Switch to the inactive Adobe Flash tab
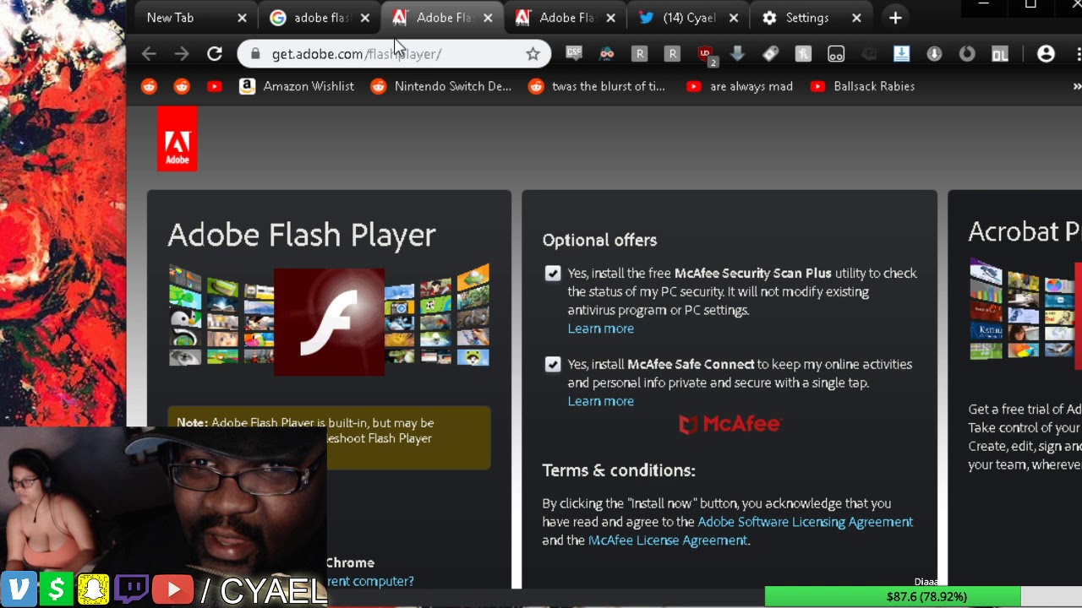Viewport: 1082px width, 608px height. coord(566,18)
